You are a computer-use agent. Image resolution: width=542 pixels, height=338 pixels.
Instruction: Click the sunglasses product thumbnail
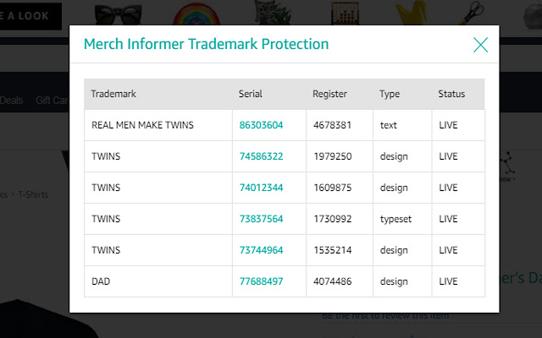119,14
